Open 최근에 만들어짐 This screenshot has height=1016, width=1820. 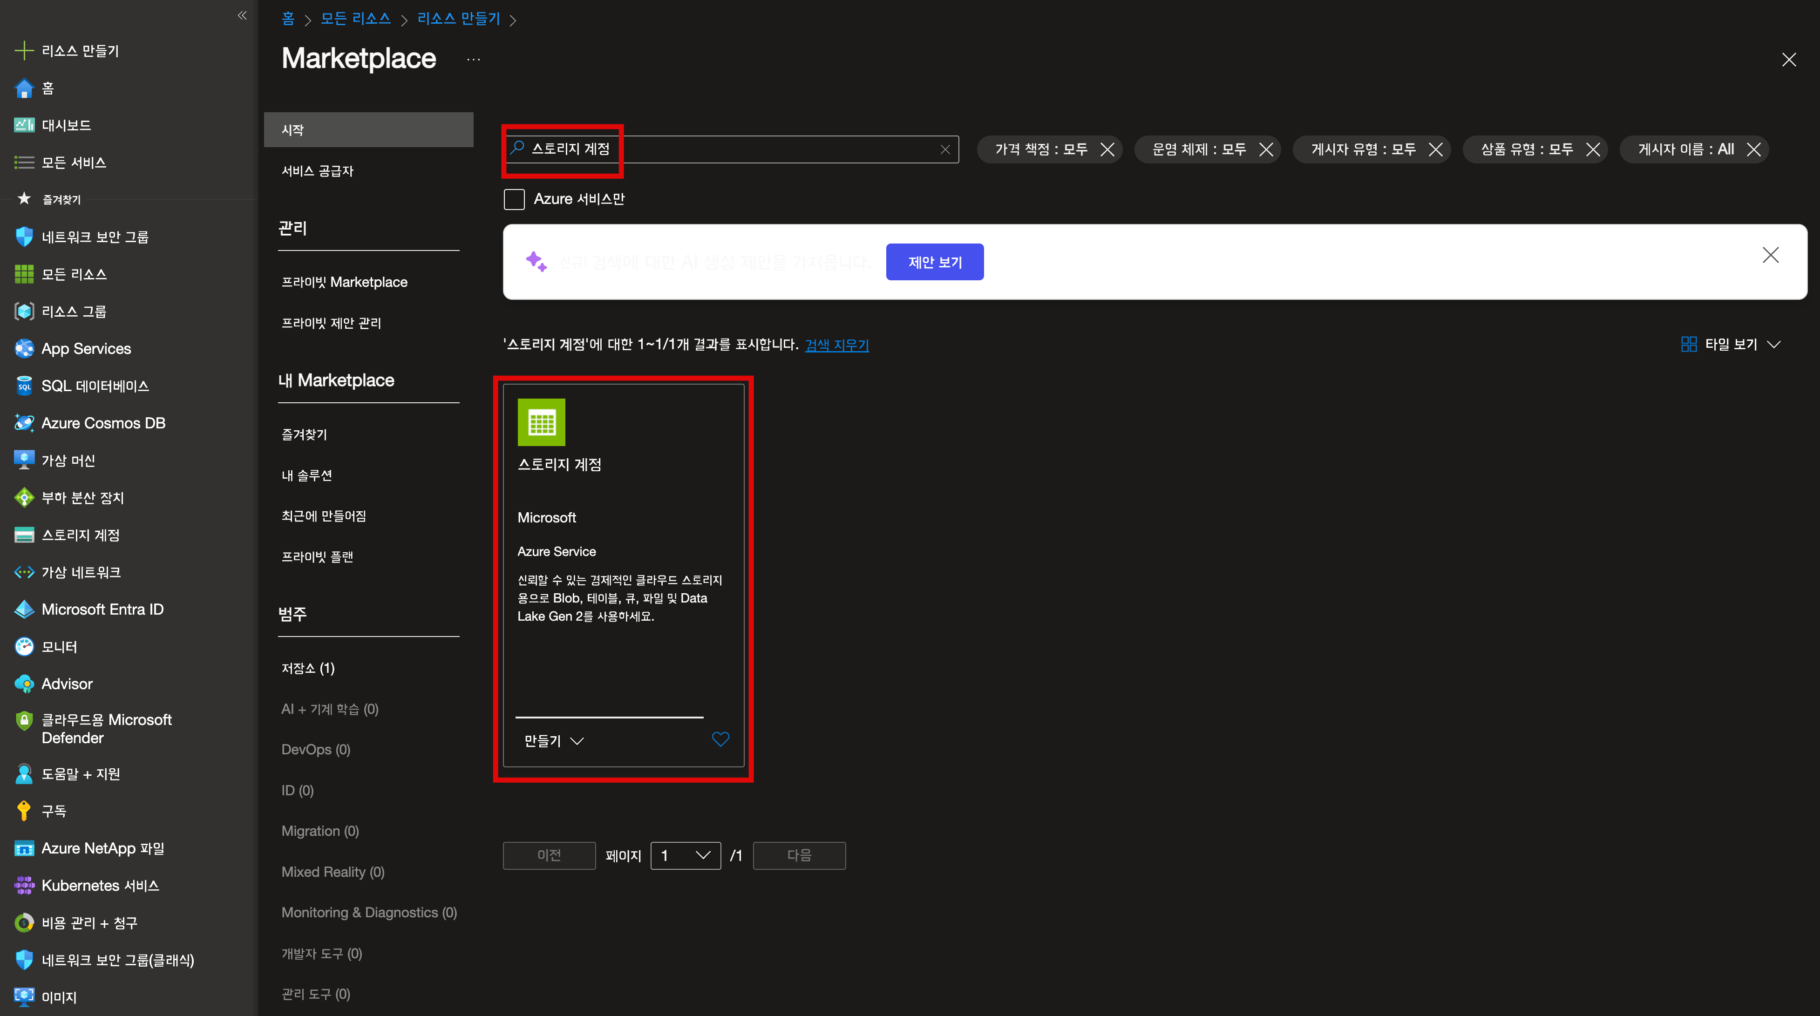point(324,516)
